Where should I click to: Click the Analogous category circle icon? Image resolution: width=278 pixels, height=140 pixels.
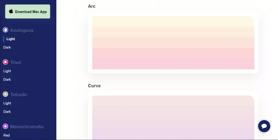5,30
